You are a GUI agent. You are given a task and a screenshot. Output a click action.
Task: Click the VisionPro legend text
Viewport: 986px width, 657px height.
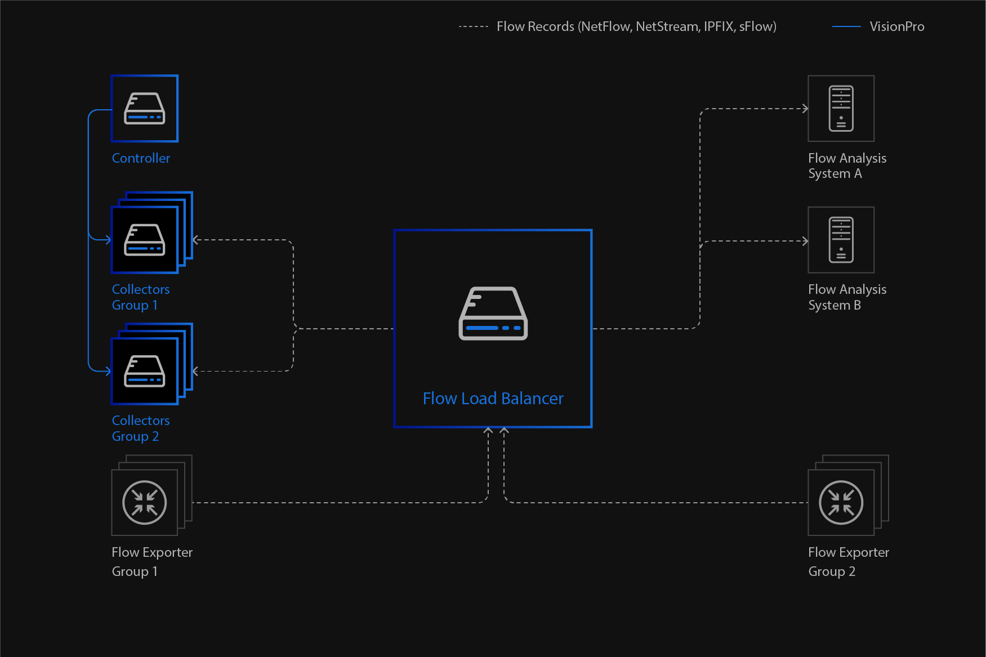pyautogui.click(x=896, y=26)
